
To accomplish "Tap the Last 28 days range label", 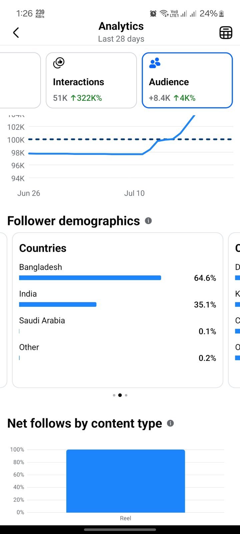I will point(121,39).
